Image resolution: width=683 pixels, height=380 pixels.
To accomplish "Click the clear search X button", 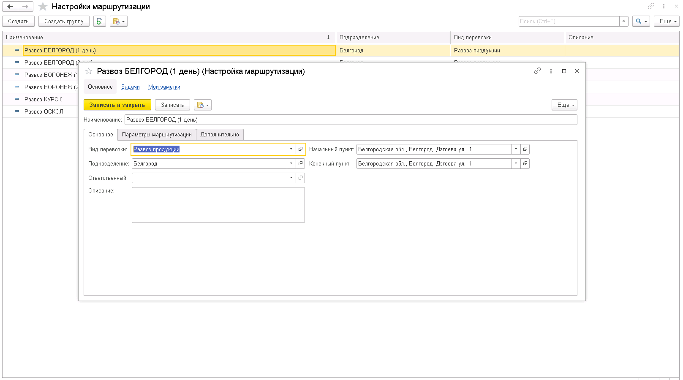I will click(623, 21).
